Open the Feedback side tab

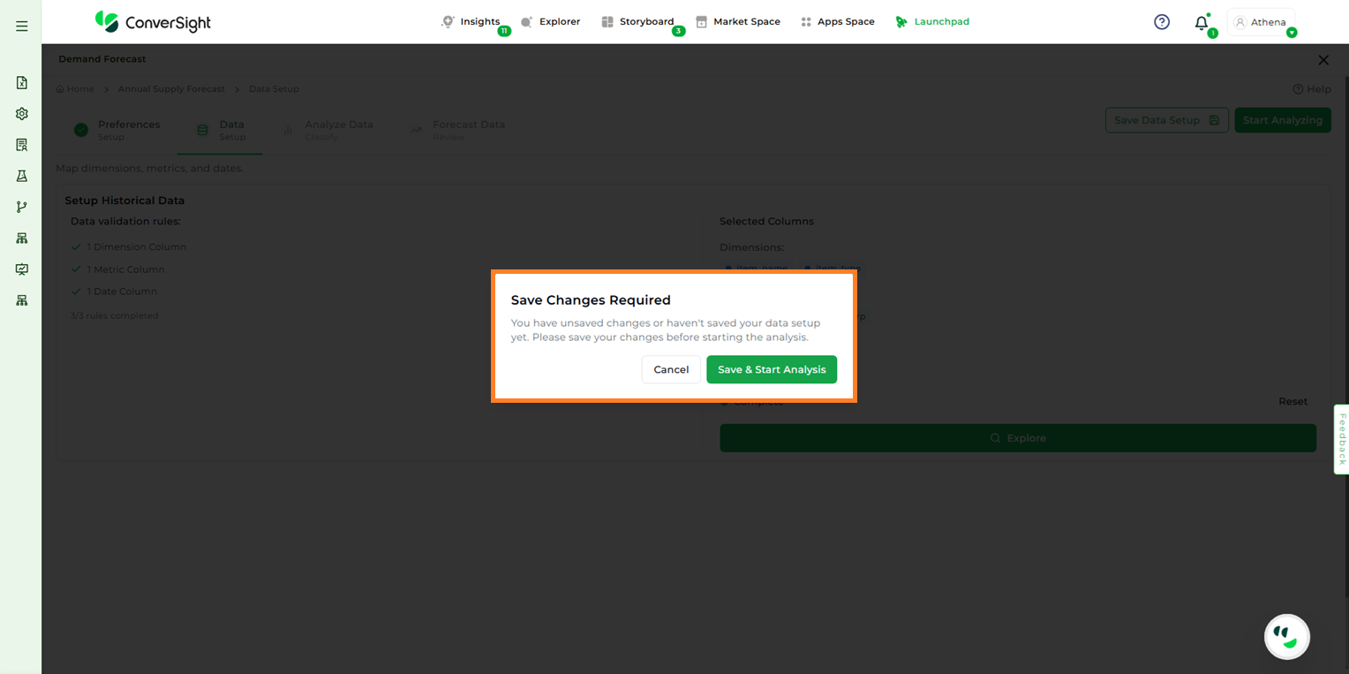(x=1341, y=439)
